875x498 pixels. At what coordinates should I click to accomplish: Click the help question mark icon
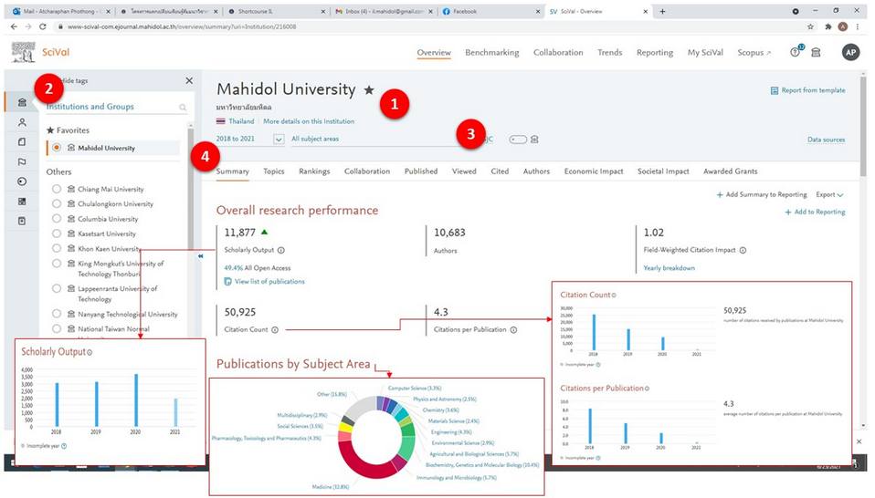click(x=795, y=53)
